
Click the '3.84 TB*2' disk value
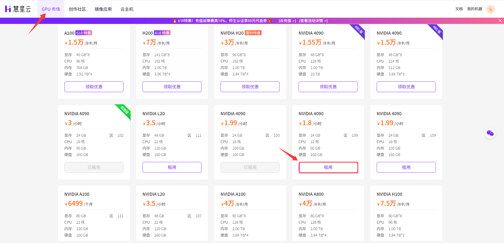point(396,235)
